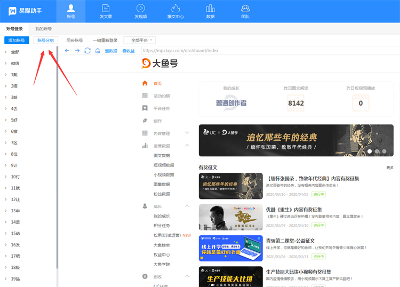Screen dimensions: 400x287
Task: Open 优酷《重生》内容有奖征集 title
Action: coord(294,210)
